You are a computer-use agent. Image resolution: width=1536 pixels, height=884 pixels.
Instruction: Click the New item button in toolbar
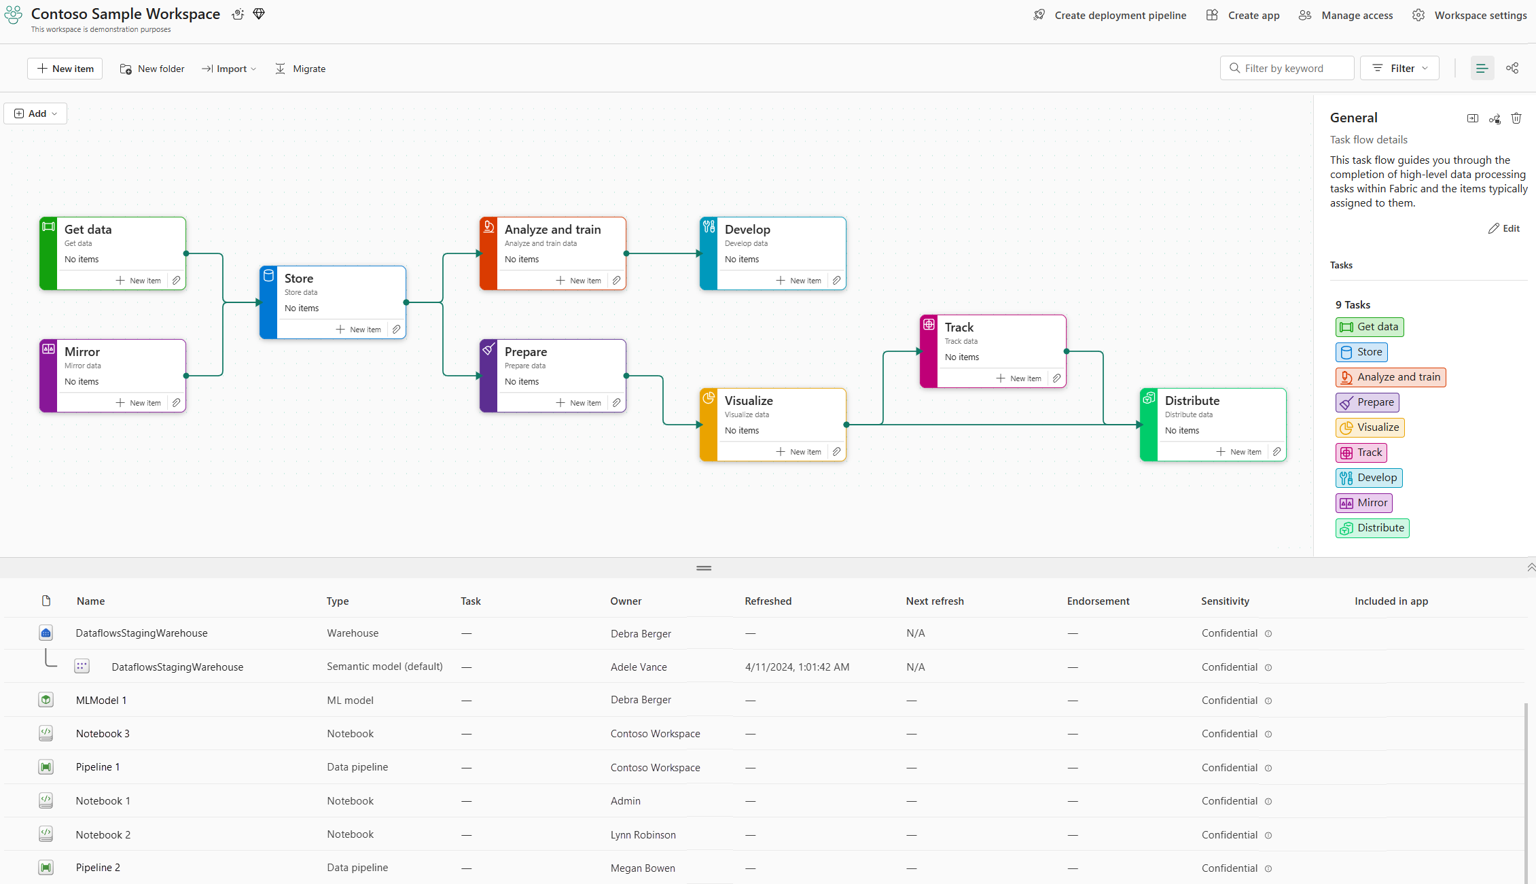point(65,69)
